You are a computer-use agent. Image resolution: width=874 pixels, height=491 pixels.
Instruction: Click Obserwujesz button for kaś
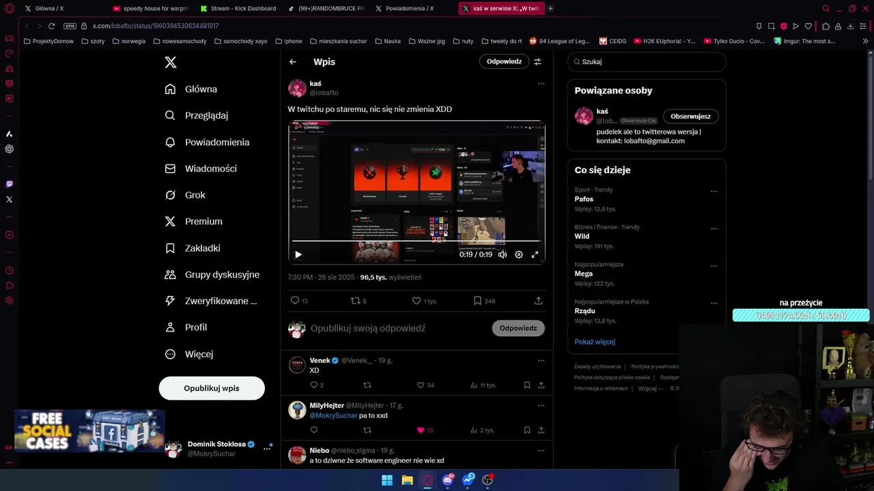tap(690, 116)
